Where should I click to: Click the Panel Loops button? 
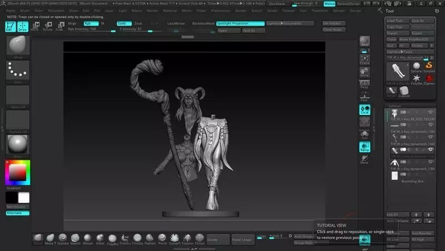pos(243,240)
